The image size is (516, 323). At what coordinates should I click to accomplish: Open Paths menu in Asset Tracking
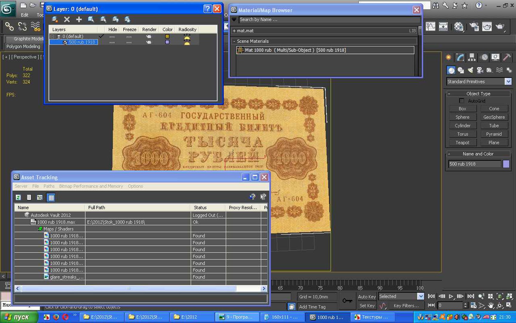pos(49,186)
